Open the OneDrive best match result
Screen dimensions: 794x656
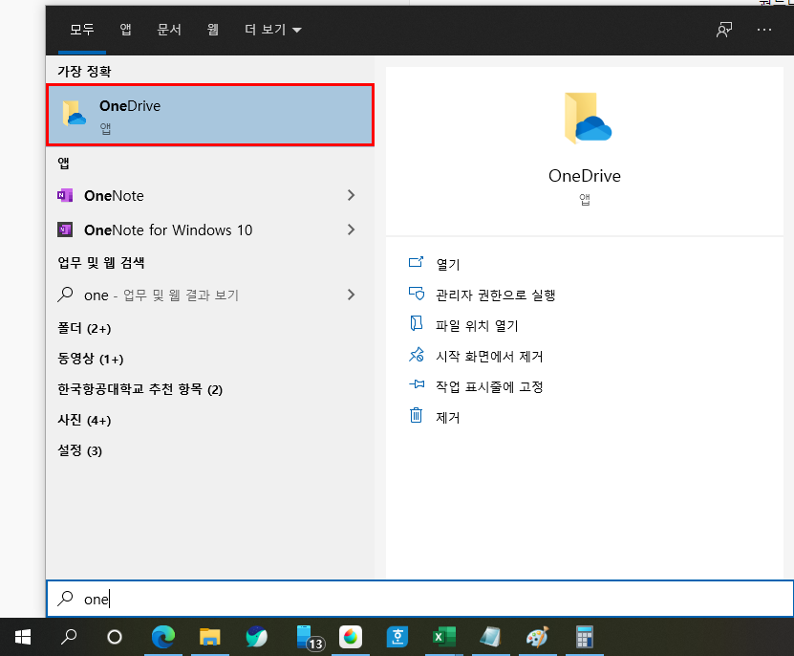210,115
